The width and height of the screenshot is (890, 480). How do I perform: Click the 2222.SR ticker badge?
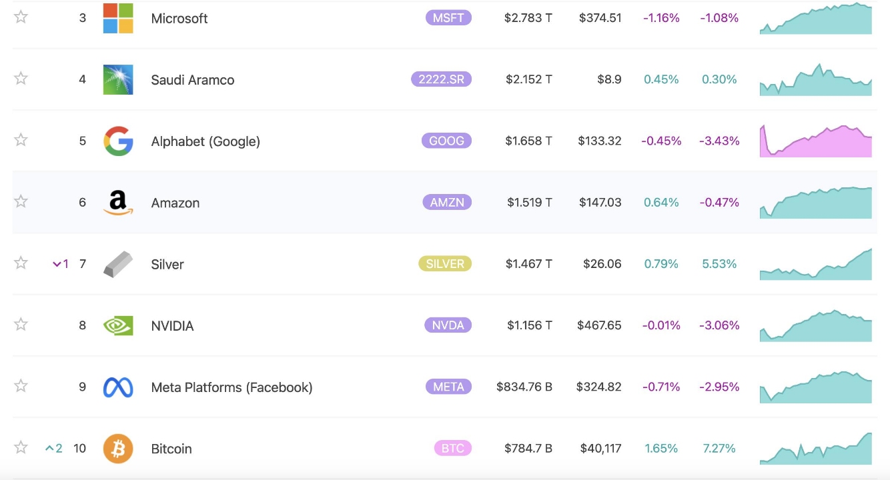pyautogui.click(x=440, y=79)
